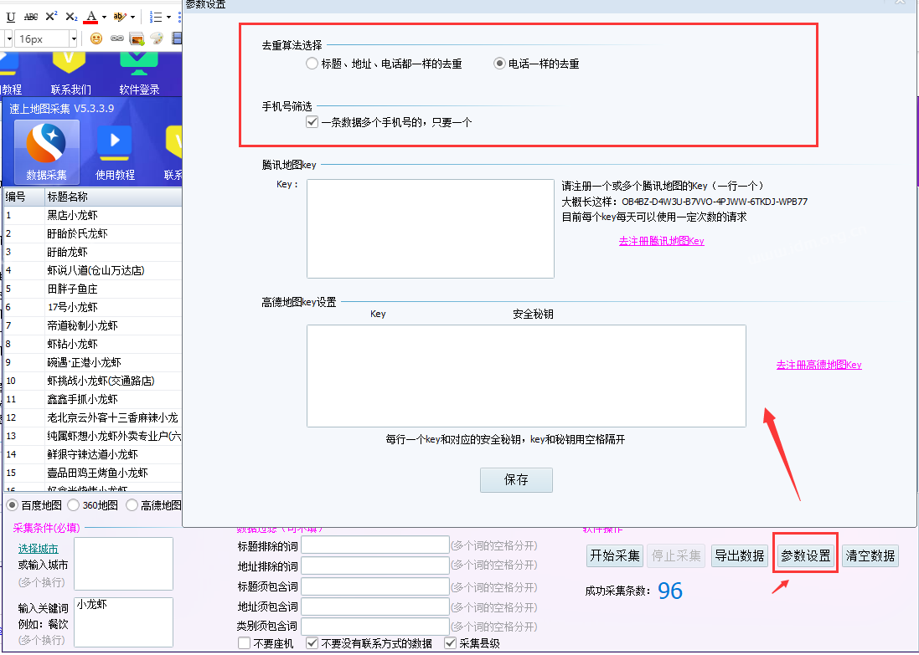Open 去注册腾讯地图Key link

coord(661,241)
